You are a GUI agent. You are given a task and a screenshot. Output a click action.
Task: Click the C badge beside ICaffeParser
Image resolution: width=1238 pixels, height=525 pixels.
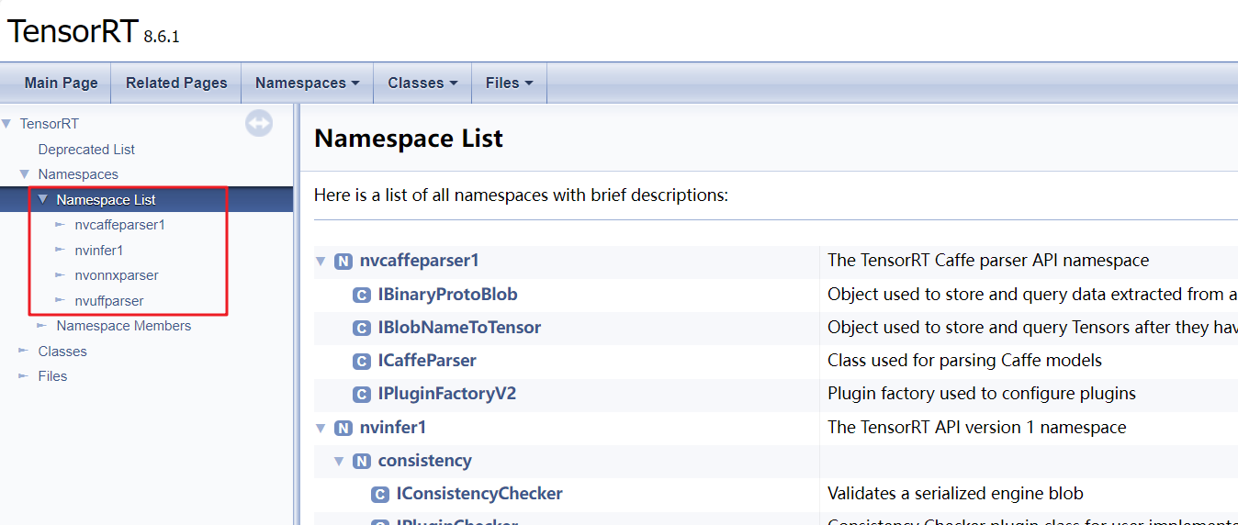[x=362, y=361]
